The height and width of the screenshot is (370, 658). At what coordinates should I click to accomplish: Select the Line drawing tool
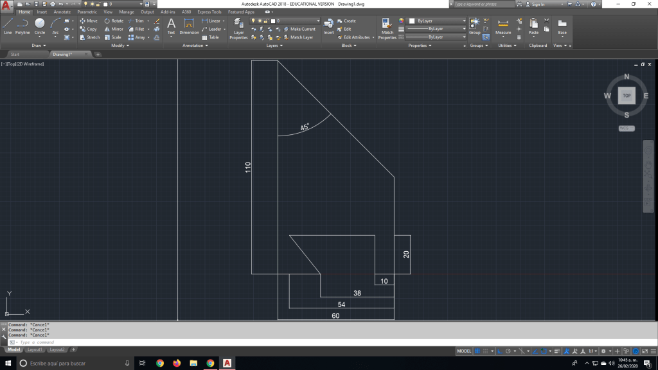(x=8, y=25)
